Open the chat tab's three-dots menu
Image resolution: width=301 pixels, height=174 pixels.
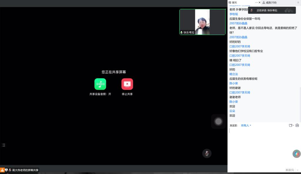pyautogui.click(x=256, y=3)
